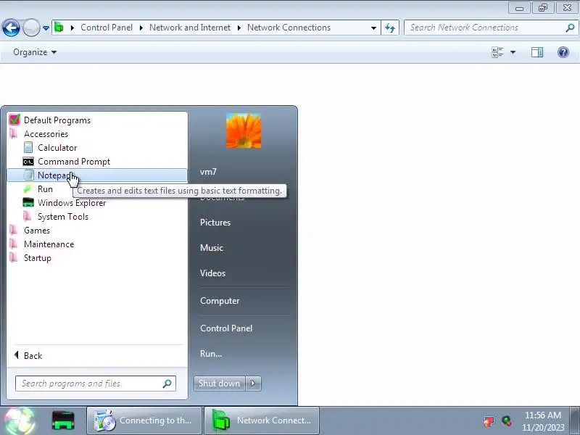580x435 pixels.
Task: Click the start menu search magnifier icon
Action: coord(167,384)
